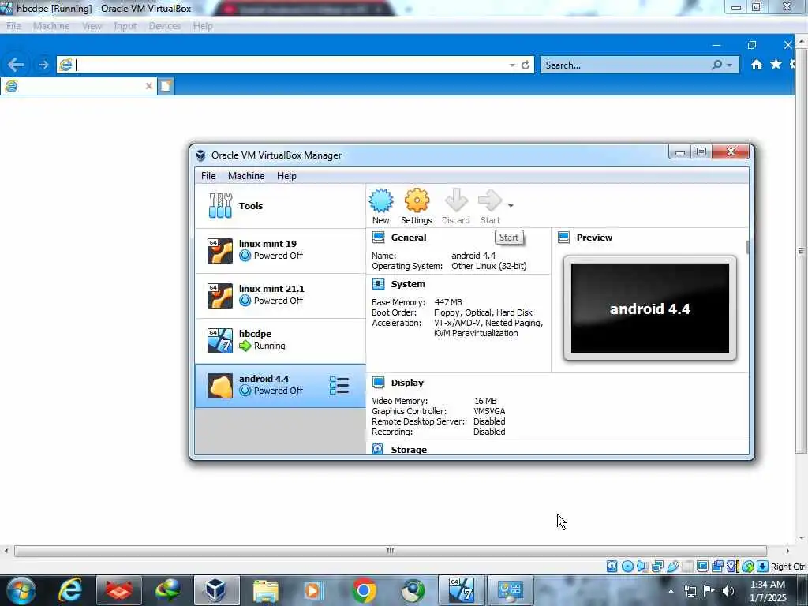
Task: Select the hbcdpe running virtual machine
Action: pyautogui.click(x=280, y=340)
